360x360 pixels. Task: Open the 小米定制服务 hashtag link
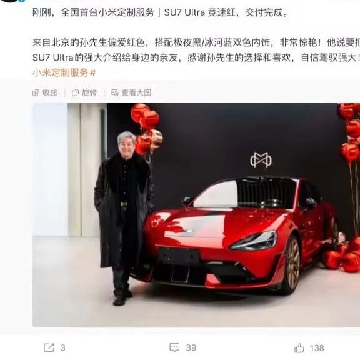coord(64,73)
